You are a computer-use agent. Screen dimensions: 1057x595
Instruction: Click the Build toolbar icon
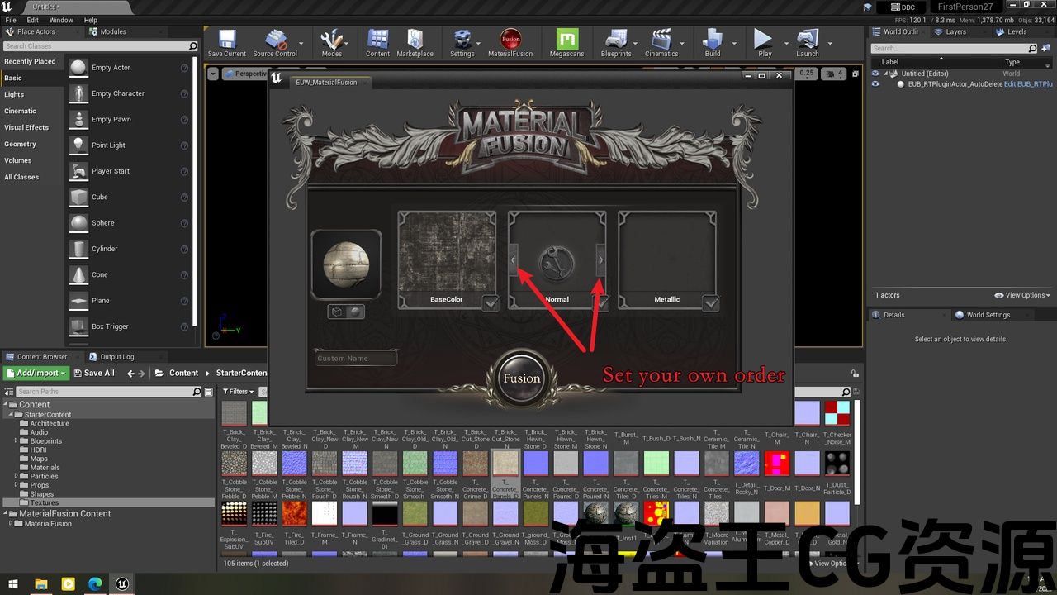[712, 40]
